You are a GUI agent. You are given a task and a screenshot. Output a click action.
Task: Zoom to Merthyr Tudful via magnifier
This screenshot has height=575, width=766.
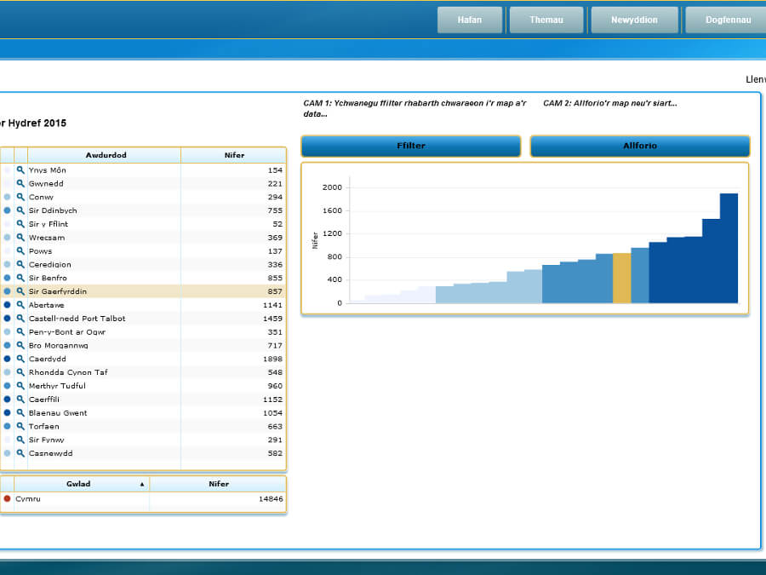pos(20,386)
